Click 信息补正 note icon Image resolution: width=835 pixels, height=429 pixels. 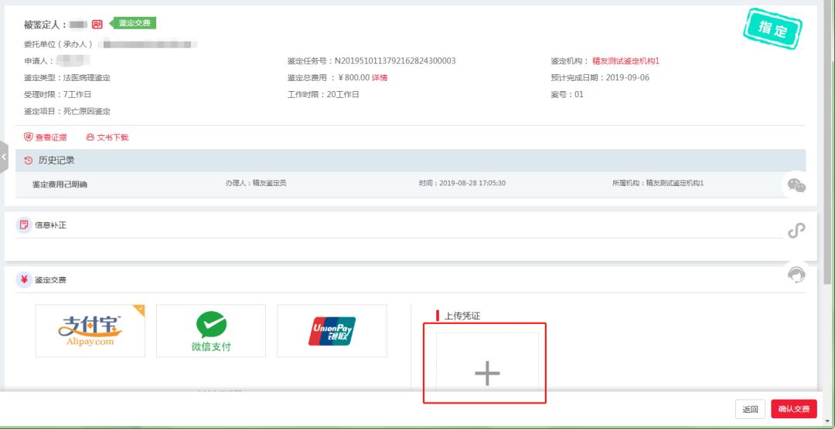click(24, 225)
